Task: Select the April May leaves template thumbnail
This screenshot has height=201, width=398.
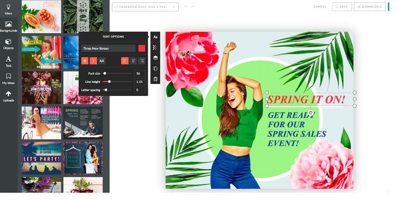Action: click(x=83, y=17)
